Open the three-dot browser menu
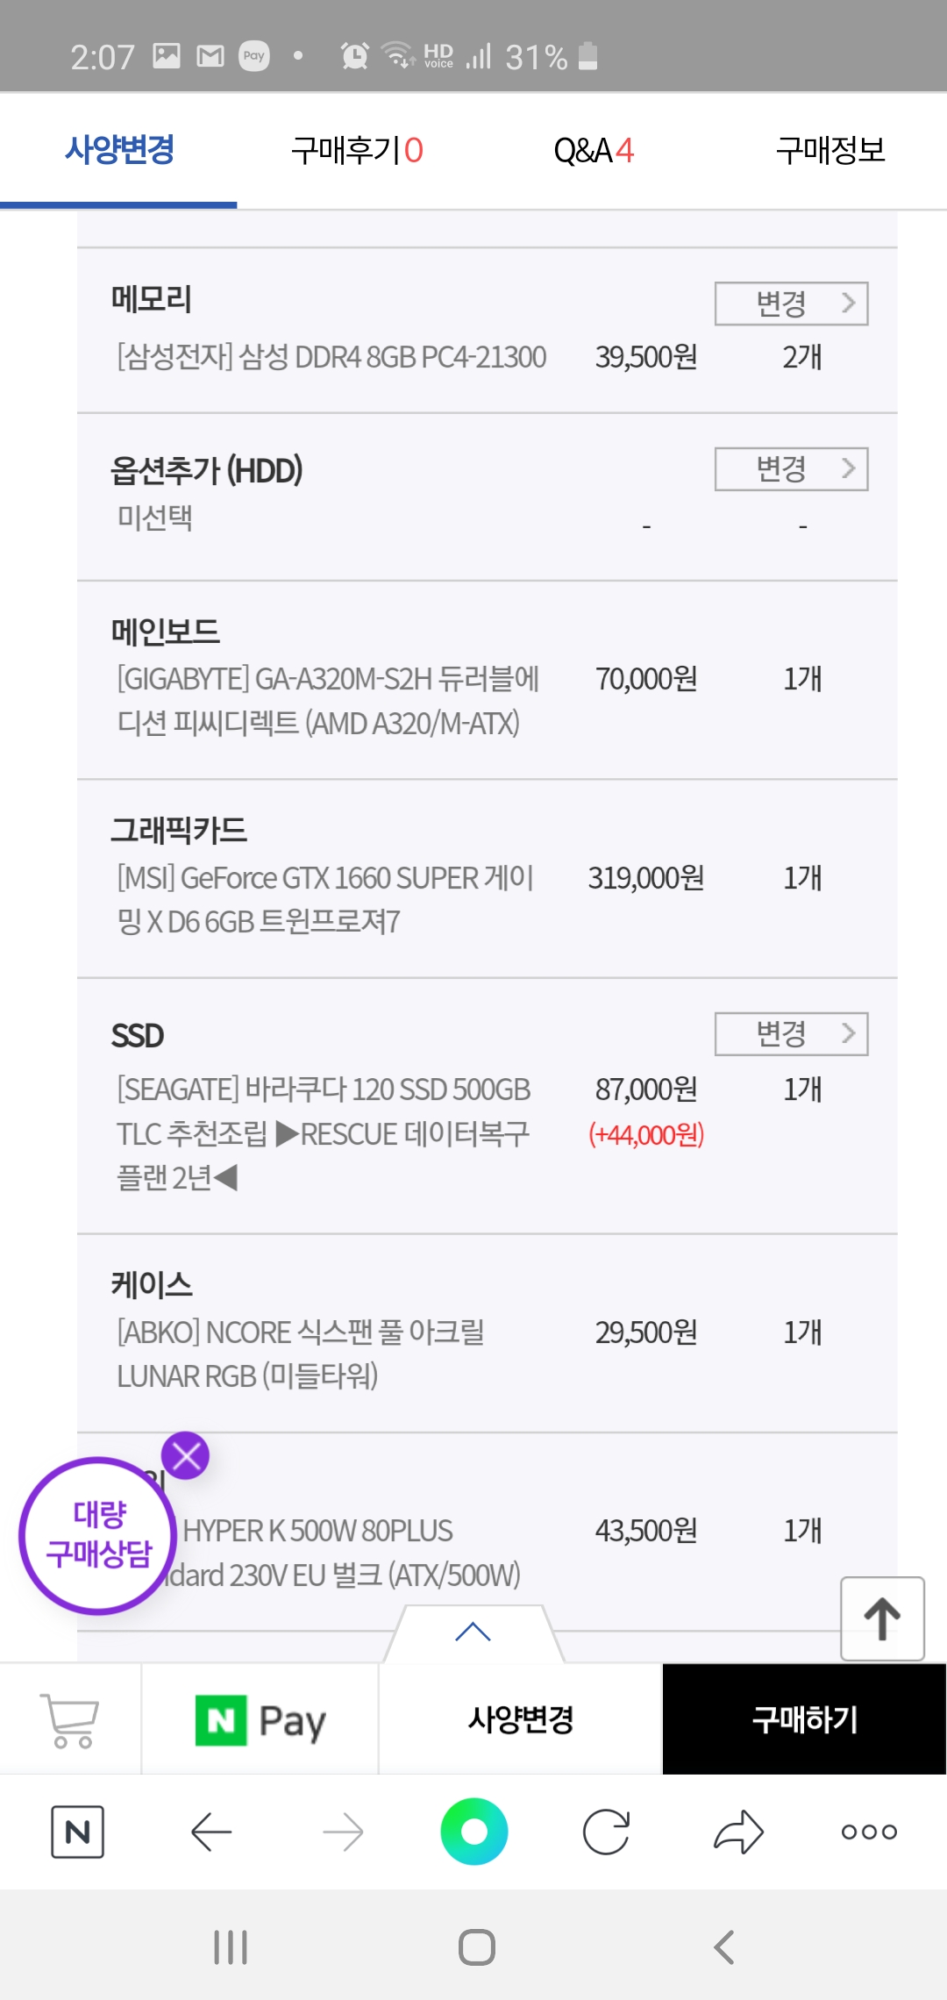 coord(869,1832)
